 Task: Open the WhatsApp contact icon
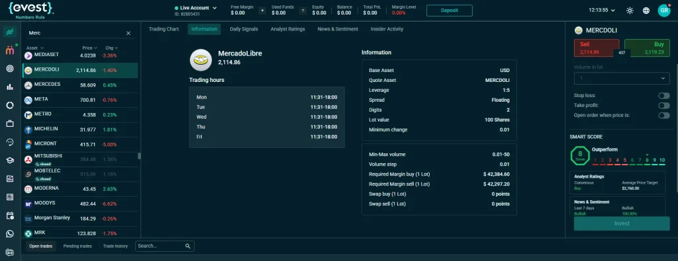coord(10,234)
